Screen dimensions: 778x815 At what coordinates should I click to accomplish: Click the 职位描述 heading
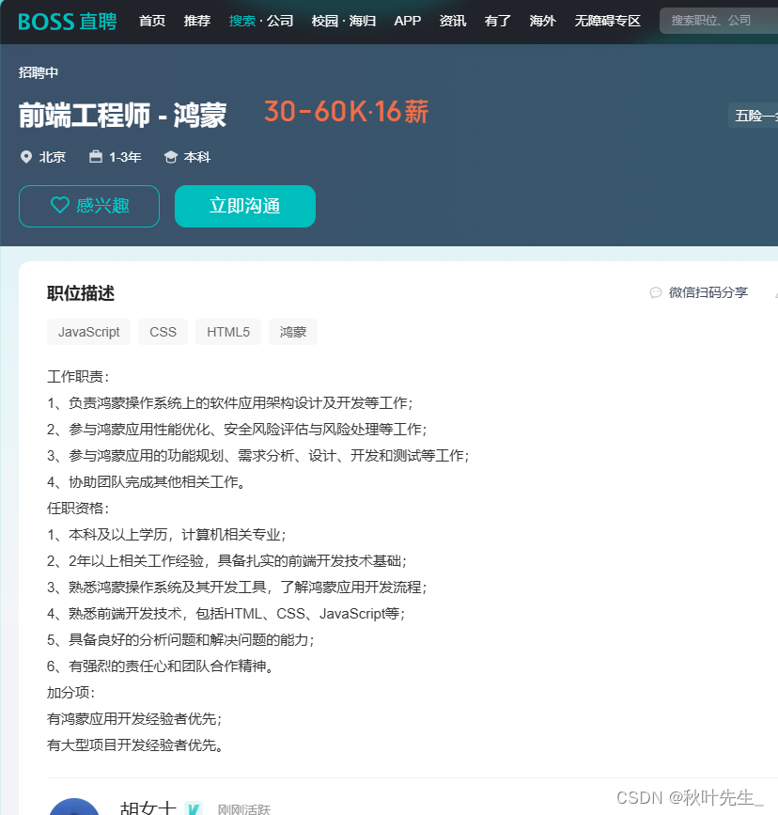81,293
